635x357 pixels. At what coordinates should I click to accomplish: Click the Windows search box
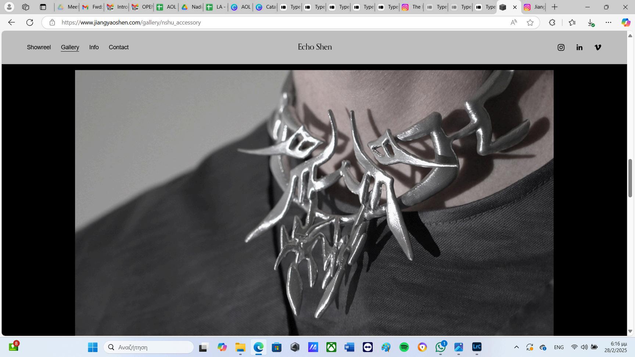[x=148, y=347]
